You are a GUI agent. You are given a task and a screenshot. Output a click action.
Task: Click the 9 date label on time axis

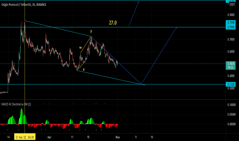tap(136, 137)
